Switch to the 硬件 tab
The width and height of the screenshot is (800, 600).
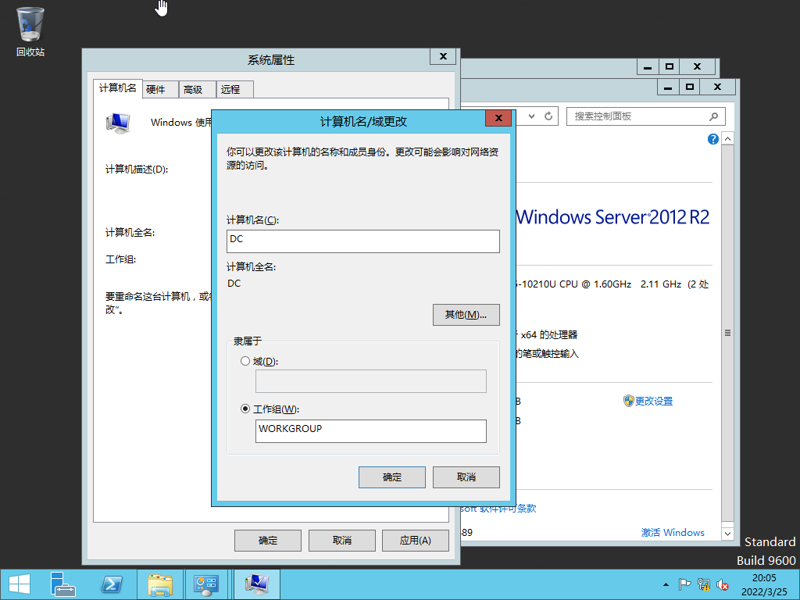coord(160,90)
